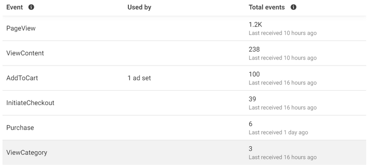This screenshot has height=167, width=368.
Task: Select the AddToCart event name
Action: point(22,78)
